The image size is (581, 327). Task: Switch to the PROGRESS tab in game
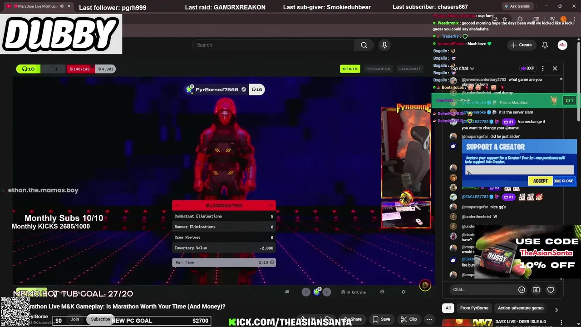pyautogui.click(x=378, y=69)
